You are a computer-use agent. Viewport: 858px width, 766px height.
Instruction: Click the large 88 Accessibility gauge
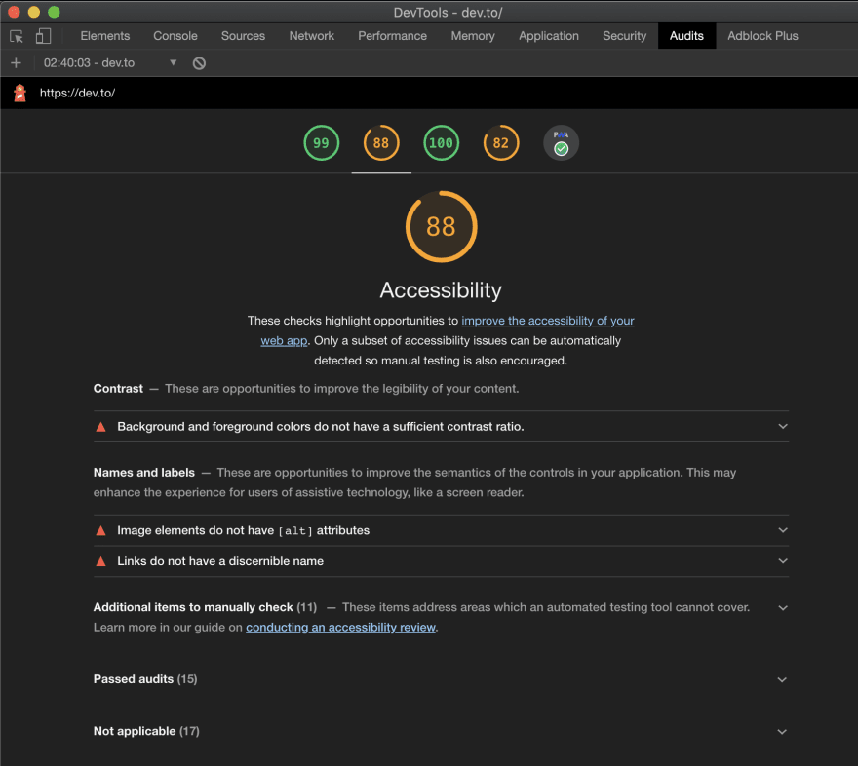click(x=441, y=226)
